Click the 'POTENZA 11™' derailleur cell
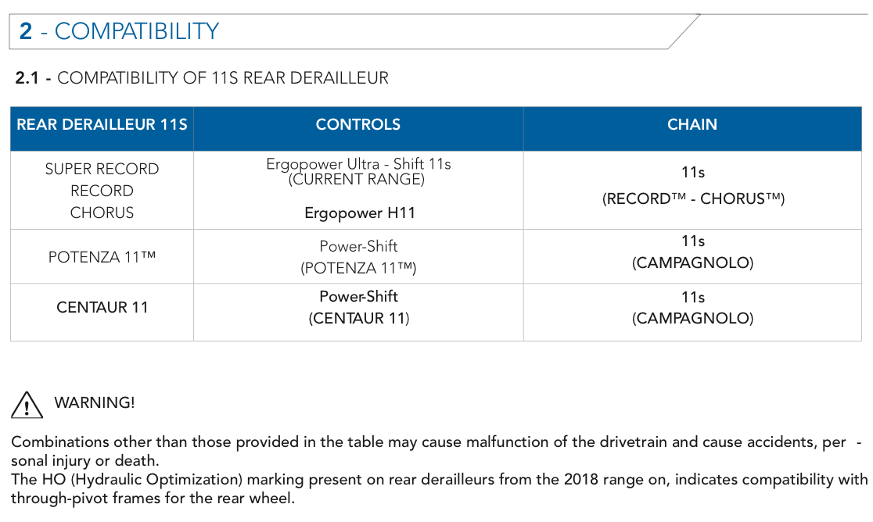This screenshot has height=522, width=873. pos(102,257)
